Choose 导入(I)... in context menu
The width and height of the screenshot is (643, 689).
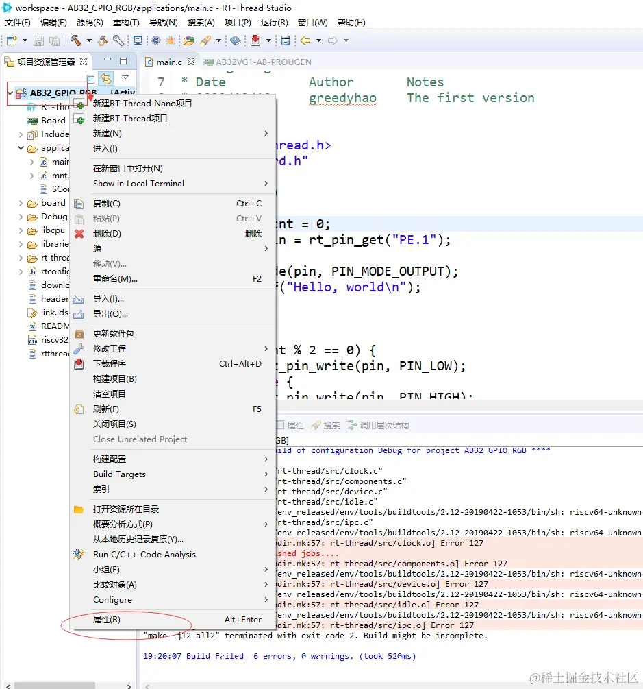tap(173, 299)
